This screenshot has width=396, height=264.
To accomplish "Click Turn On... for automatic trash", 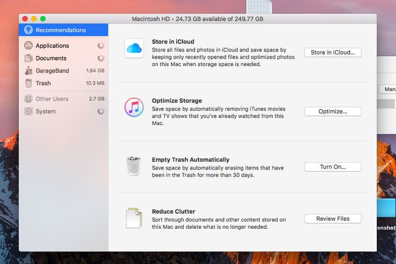I will pos(333,167).
